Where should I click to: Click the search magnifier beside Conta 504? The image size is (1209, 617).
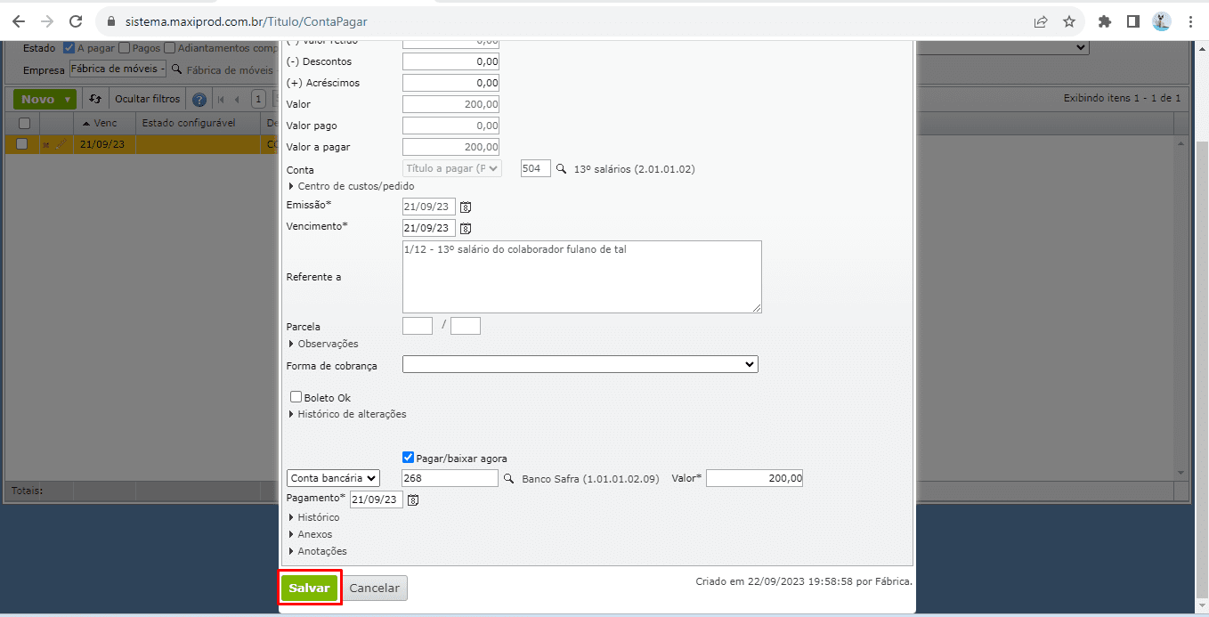tap(561, 168)
